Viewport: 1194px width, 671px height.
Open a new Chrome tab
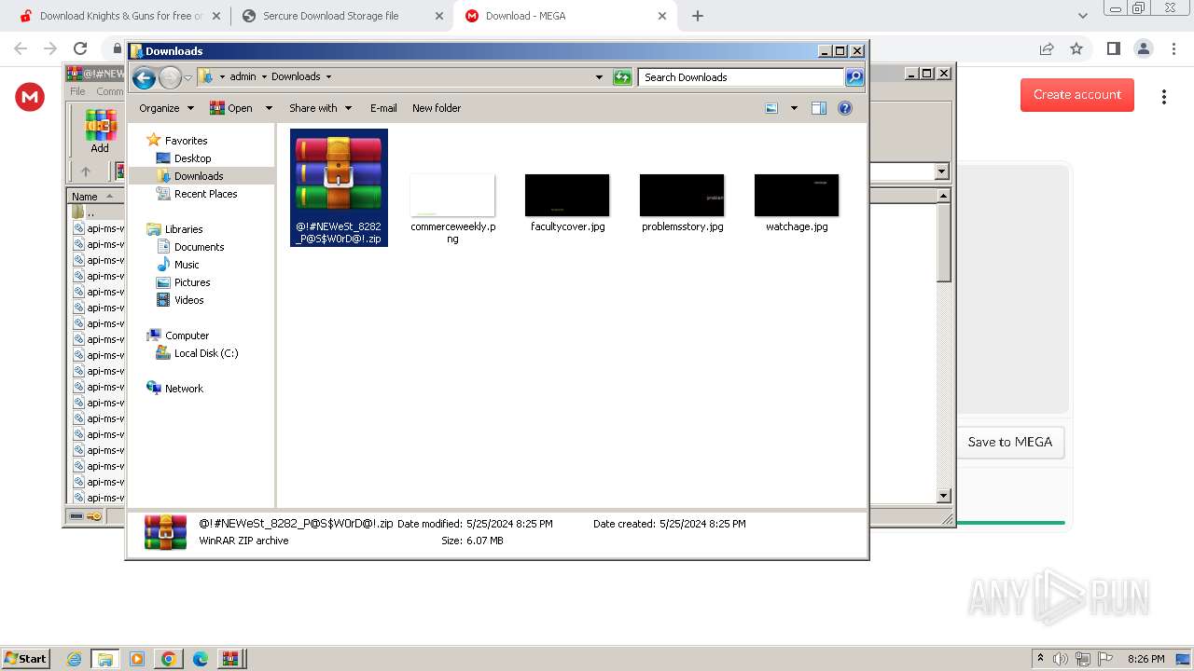point(698,16)
